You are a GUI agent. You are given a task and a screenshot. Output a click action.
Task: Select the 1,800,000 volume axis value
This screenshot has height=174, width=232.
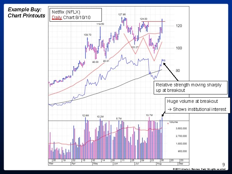[181, 144]
